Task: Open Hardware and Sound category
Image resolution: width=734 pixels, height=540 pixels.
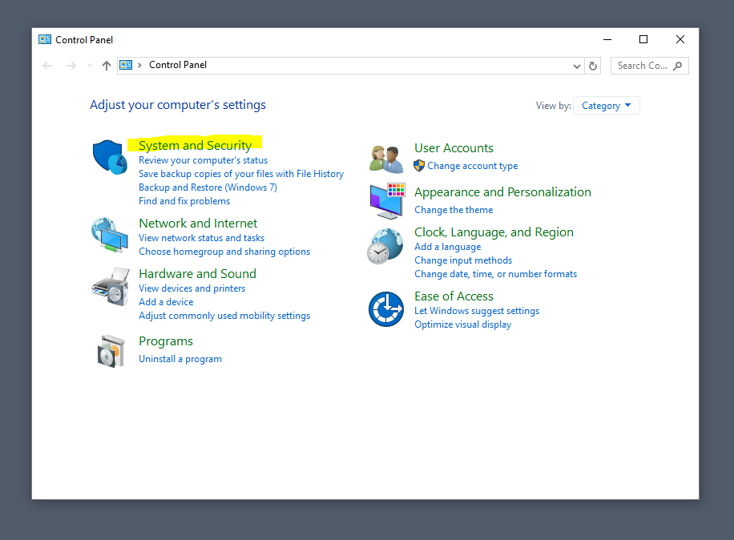Action: click(x=198, y=274)
